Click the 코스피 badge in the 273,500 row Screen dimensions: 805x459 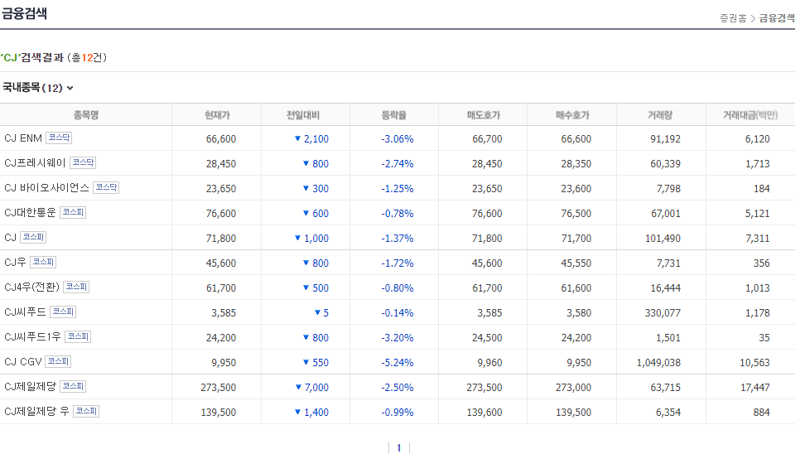tap(73, 386)
